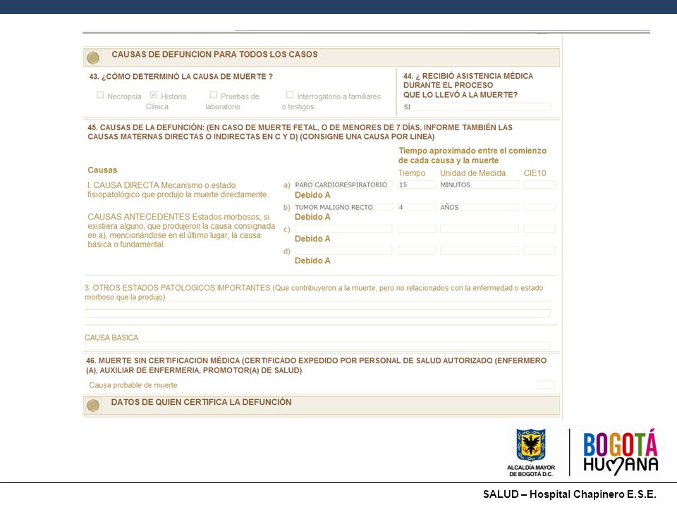Click the Alcaldía Mayor de Bogotá coat of arms

(x=530, y=445)
